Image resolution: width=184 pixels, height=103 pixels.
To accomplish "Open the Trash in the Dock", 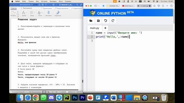I will click(164, 98).
